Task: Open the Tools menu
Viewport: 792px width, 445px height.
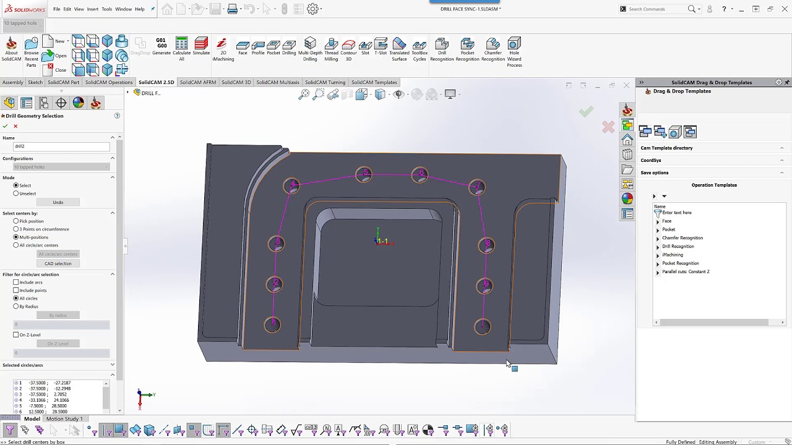Action: pyautogui.click(x=106, y=9)
